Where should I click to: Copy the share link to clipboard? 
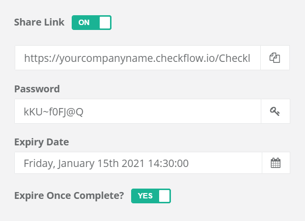tap(275, 58)
